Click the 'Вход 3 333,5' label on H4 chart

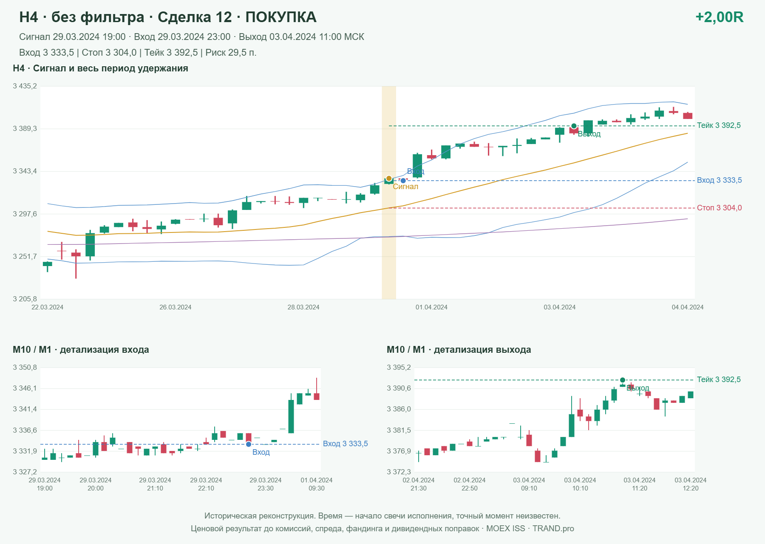tap(719, 180)
